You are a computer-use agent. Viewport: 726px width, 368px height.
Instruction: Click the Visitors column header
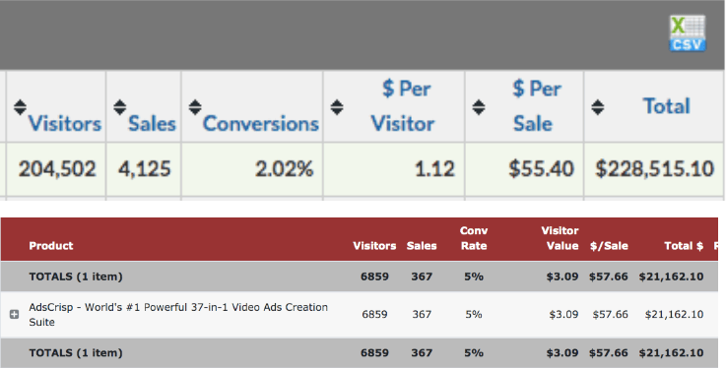[64, 123]
